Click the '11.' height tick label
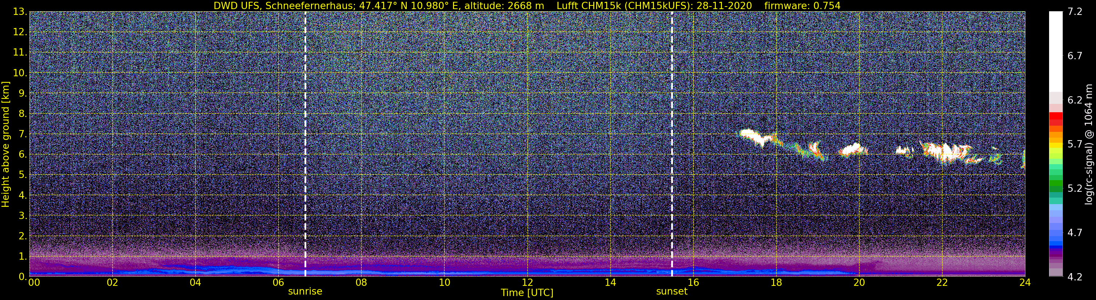This screenshot has width=1096, height=300. click(x=20, y=53)
